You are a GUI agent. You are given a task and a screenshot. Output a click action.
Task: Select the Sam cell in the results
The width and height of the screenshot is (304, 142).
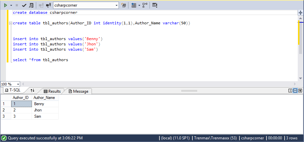(x=45, y=116)
